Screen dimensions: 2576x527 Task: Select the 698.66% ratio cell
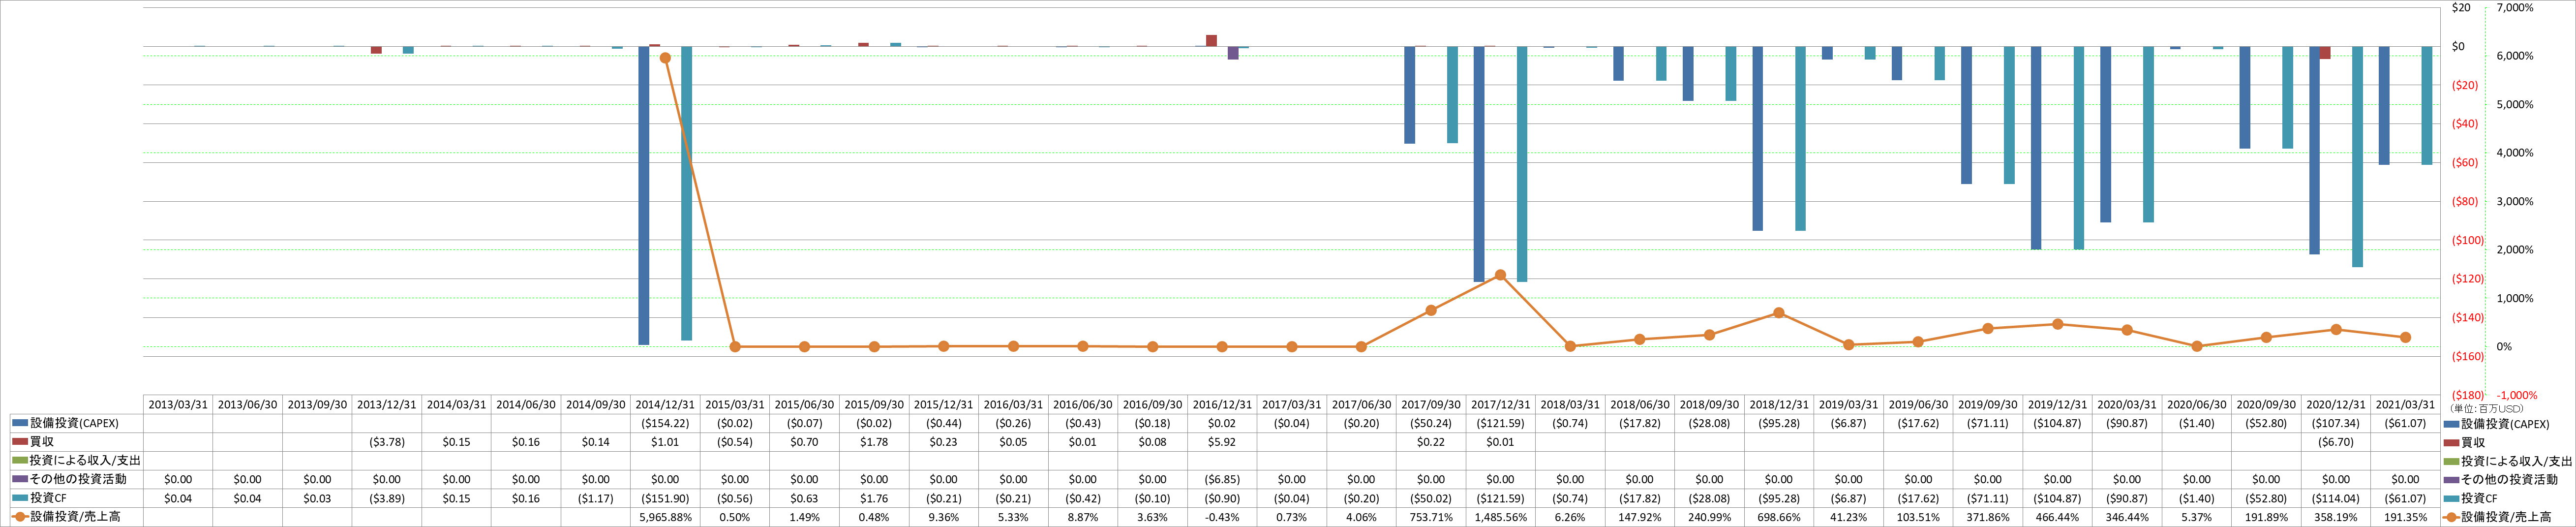(x=1779, y=517)
